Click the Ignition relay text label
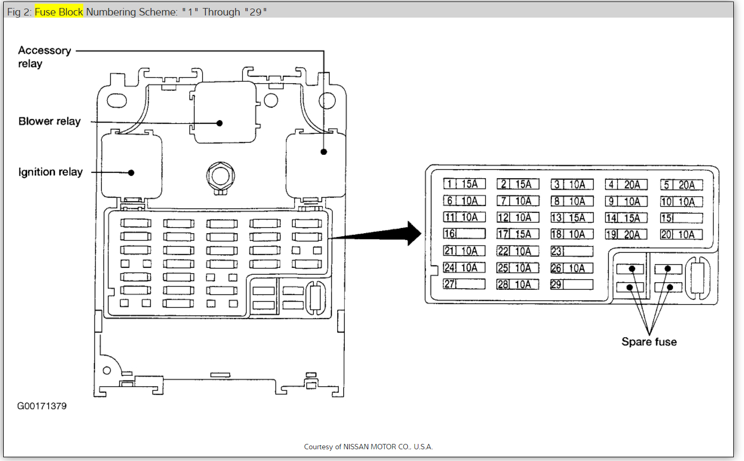This screenshot has width=744, height=461. 51,172
